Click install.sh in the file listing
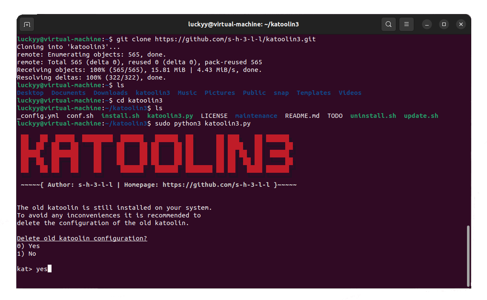The width and height of the screenshot is (487, 300). pyautogui.click(x=120, y=116)
